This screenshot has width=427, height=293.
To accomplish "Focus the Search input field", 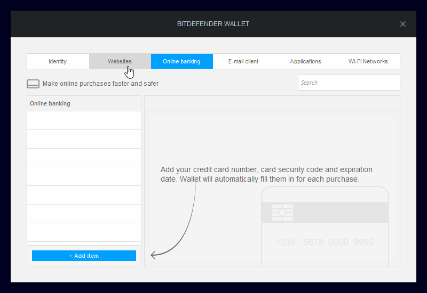I will (x=349, y=83).
